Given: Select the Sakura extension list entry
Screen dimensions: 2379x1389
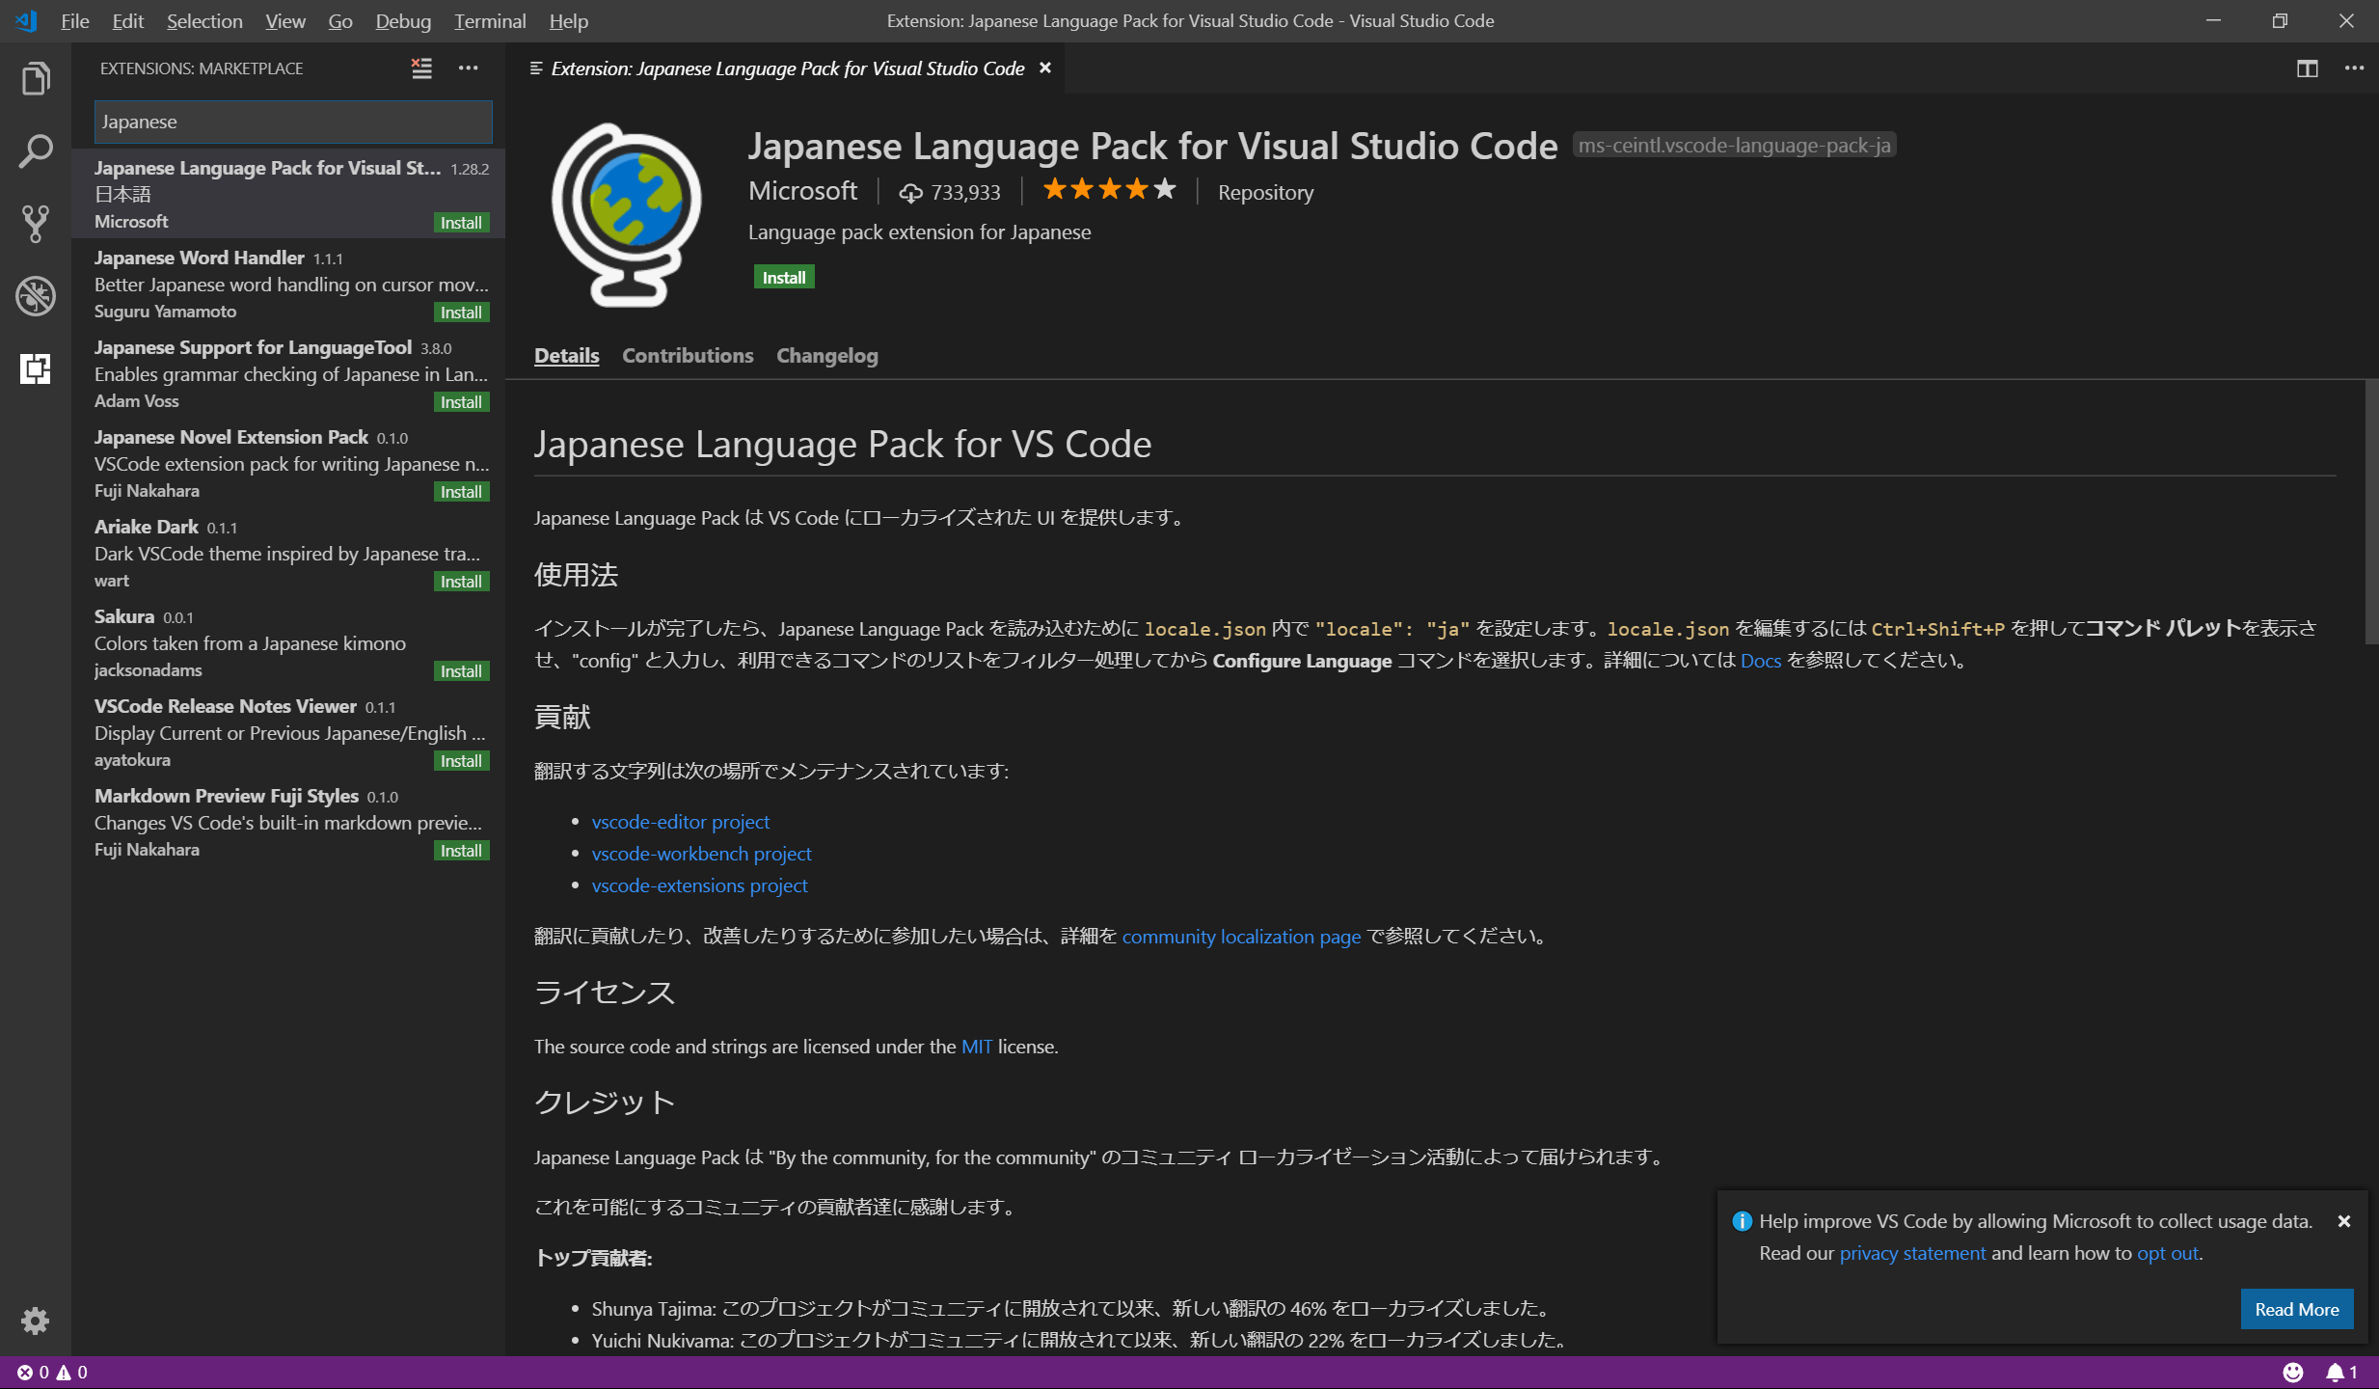Looking at the screenshot, I should [x=288, y=642].
